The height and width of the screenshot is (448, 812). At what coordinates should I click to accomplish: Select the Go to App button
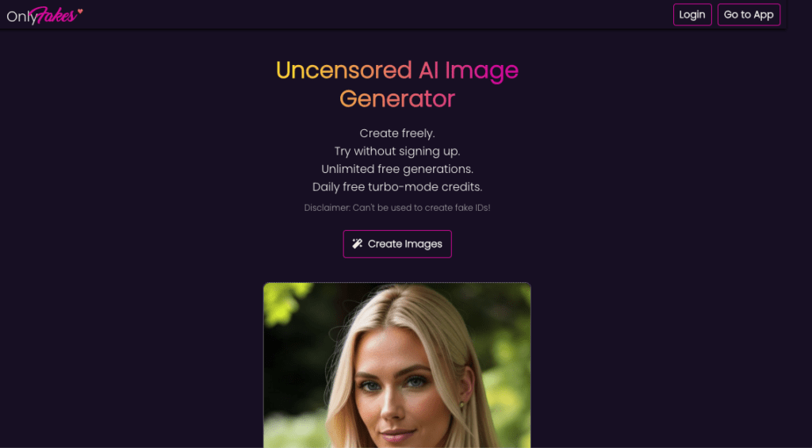coord(749,14)
